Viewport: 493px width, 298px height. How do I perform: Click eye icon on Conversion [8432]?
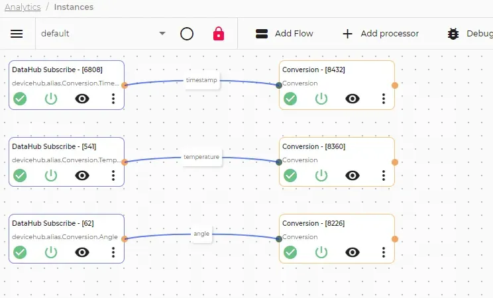pyautogui.click(x=353, y=99)
